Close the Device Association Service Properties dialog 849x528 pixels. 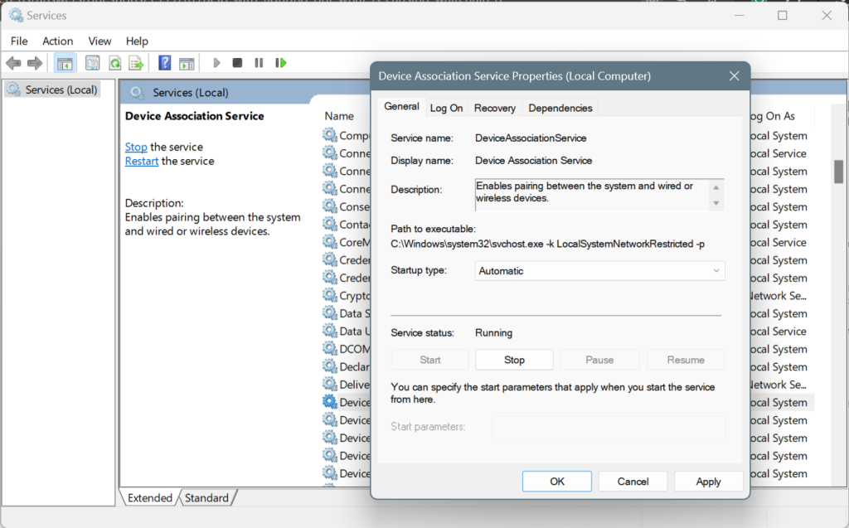735,76
